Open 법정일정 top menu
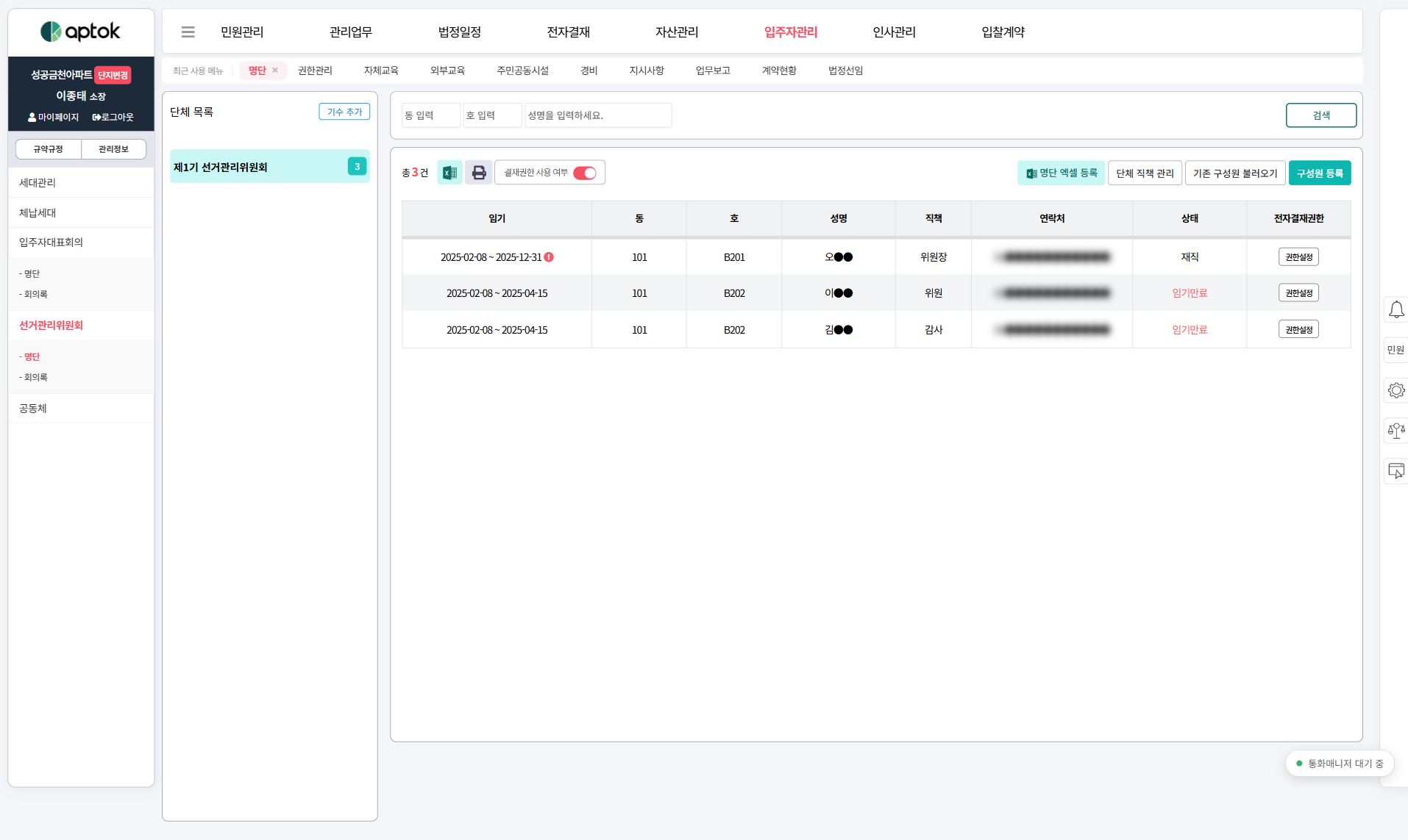Viewport: 1408px width, 840px height. pyautogui.click(x=460, y=32)
